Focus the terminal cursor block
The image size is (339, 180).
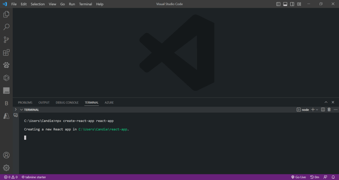(25, 138)
